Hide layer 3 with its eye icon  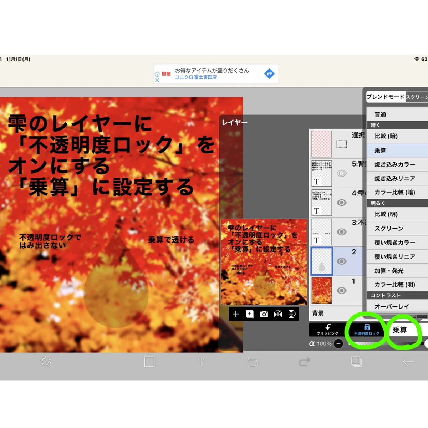coord(342,232)
